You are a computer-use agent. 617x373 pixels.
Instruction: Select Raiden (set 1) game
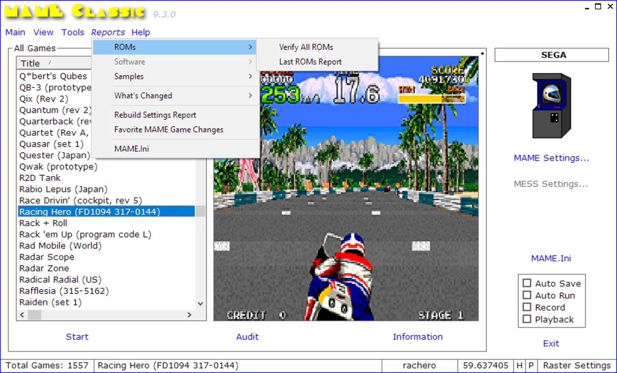click(50, 302)
